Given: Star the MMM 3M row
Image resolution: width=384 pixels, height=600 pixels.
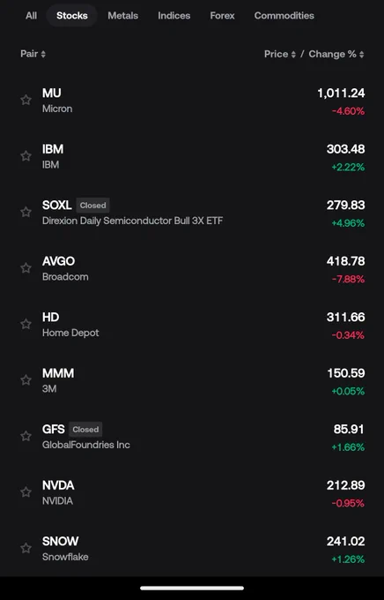Looking at the screenshot, I should (x=26, y=380).
